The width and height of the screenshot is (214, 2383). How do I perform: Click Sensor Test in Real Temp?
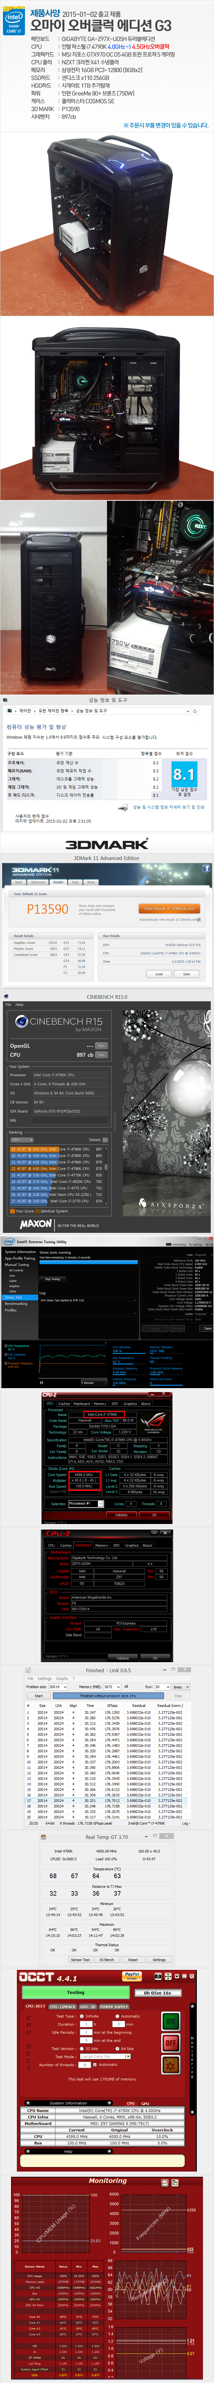[81, 1959]
